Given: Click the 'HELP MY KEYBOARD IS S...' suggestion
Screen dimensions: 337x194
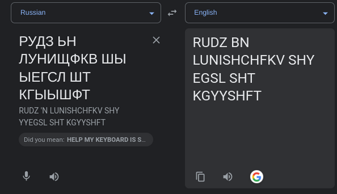Looking at the screenshot, I should tap(106, 140).
